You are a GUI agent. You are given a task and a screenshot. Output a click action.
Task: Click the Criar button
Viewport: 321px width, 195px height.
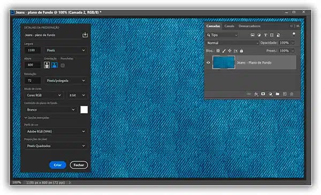[x=58, y=165]
